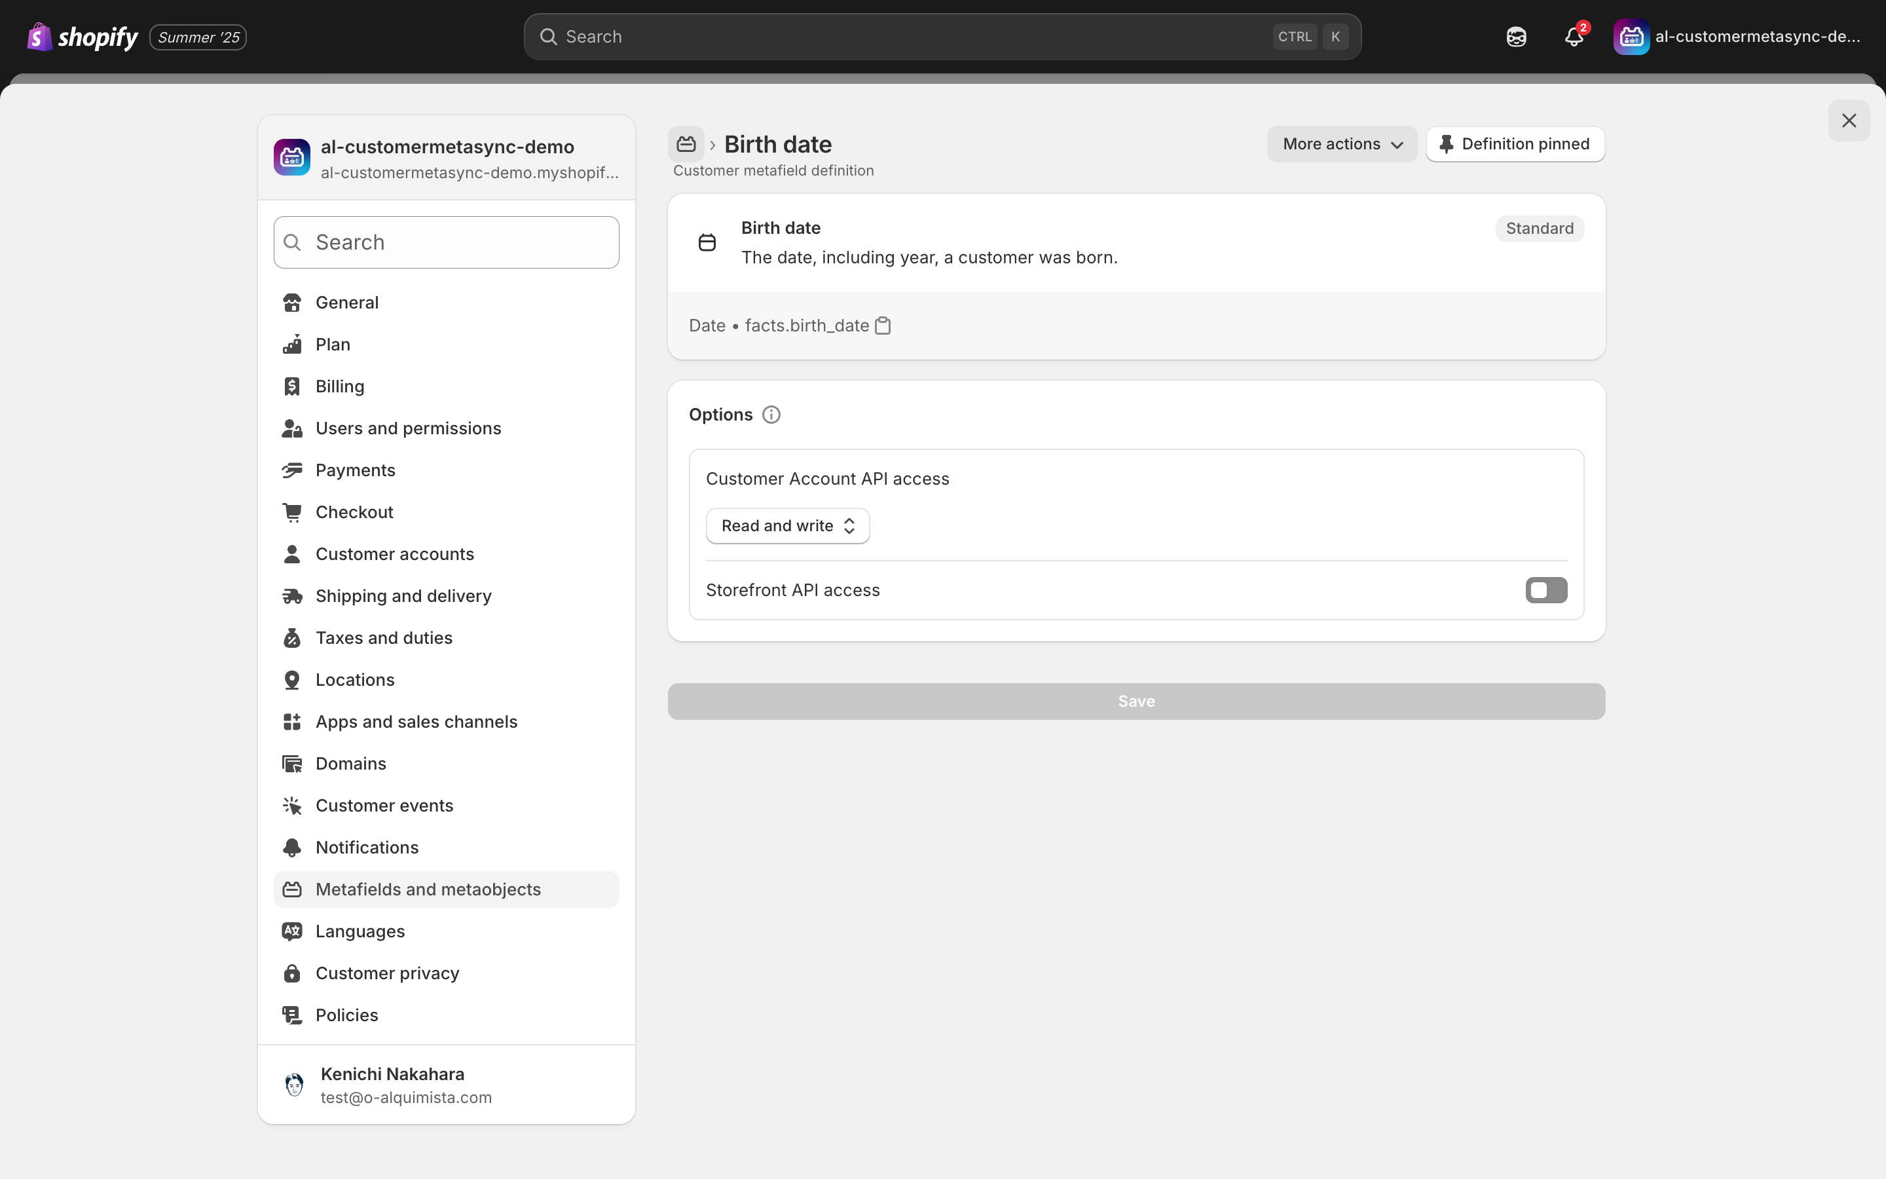The height and width of the screenshot is (1179, 1886).
Task: Click the Languages icon
Action: click(292, 932)
